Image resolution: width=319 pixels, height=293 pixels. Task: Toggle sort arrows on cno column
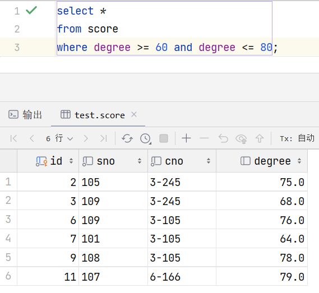209,161
